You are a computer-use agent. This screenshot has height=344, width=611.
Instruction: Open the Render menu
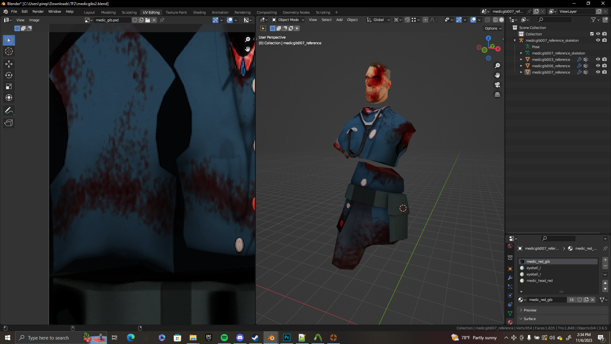tap(38, 11)
